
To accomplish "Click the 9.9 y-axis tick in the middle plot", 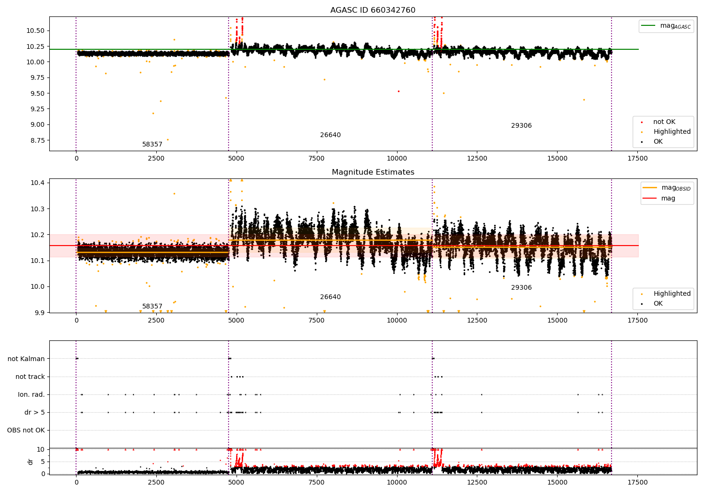I will click(39, 313).
